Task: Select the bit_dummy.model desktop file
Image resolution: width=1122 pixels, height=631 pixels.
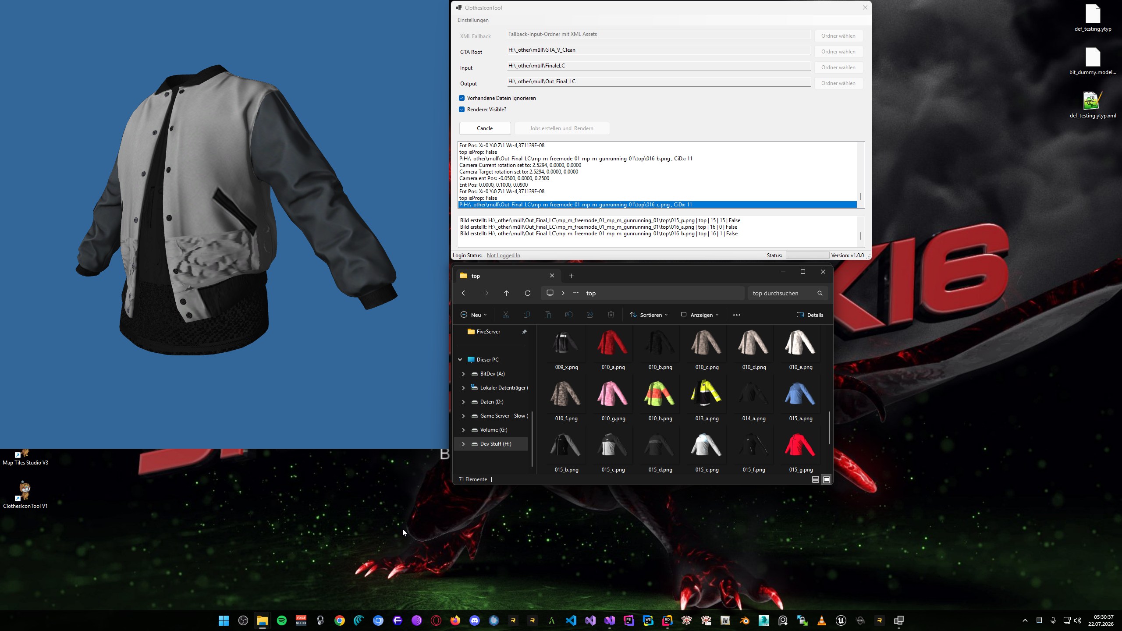Action: click(1093, 61)
